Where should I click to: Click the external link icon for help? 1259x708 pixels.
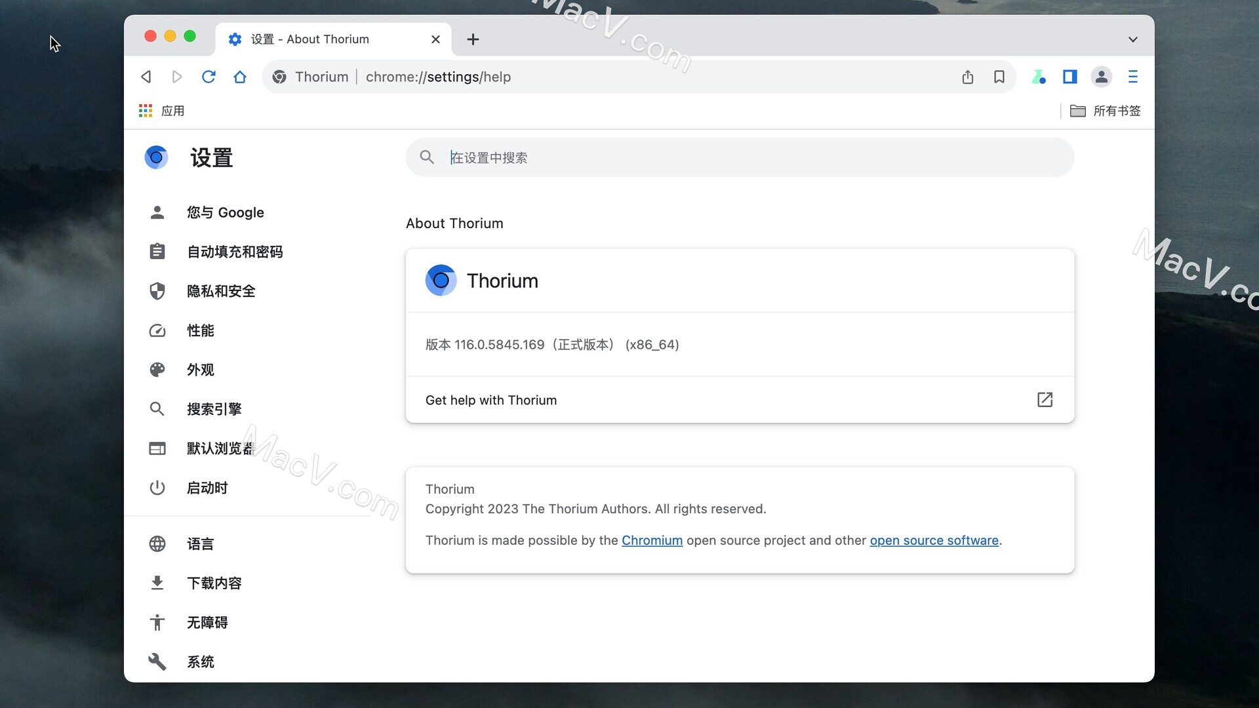[1045, 400]
